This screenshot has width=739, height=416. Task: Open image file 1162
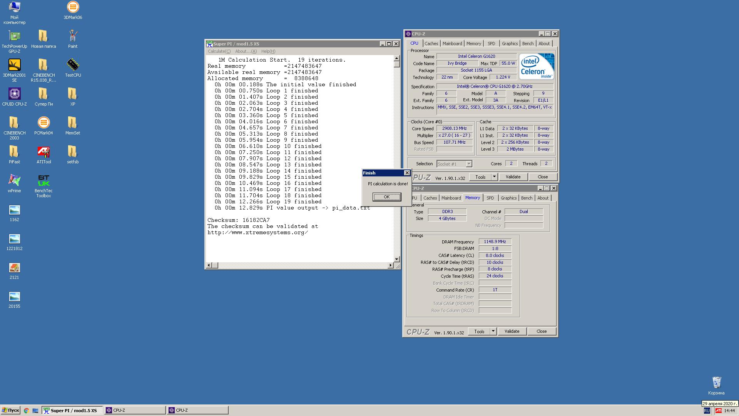coord(14,213)
